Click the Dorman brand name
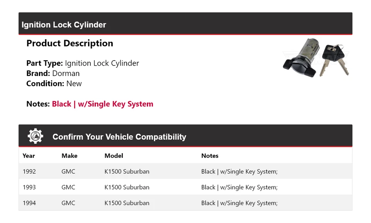The height and width of the screenshot is (223, 371). coord(66,73)
